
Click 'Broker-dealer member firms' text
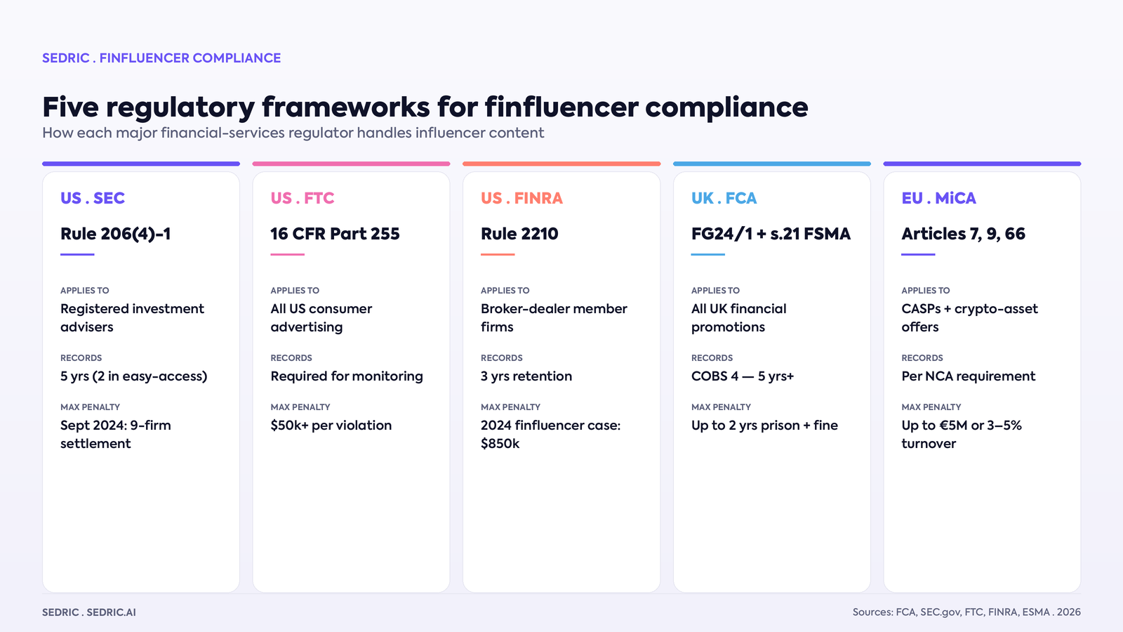[554, 317]
